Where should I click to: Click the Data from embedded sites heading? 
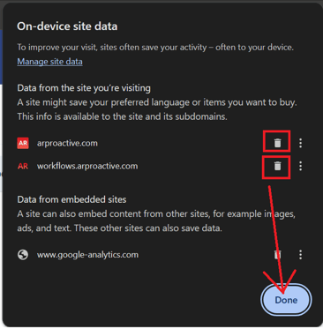click(71, 199)
